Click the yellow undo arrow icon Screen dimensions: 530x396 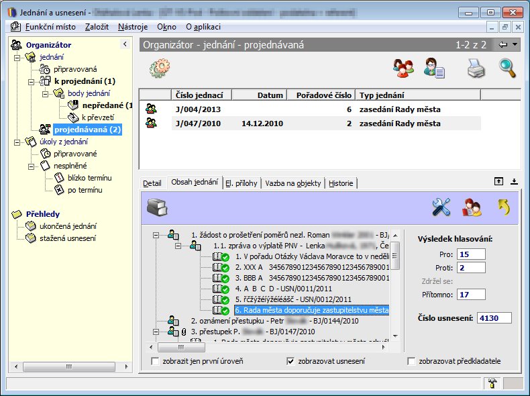coord(504,207)
